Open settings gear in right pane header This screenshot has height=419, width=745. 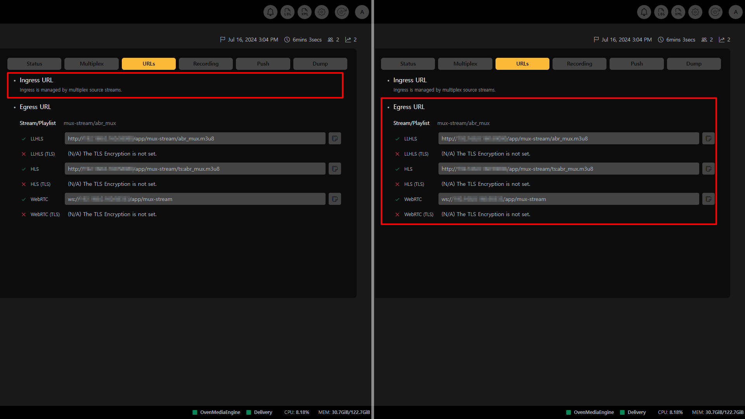tap(695, 12)
